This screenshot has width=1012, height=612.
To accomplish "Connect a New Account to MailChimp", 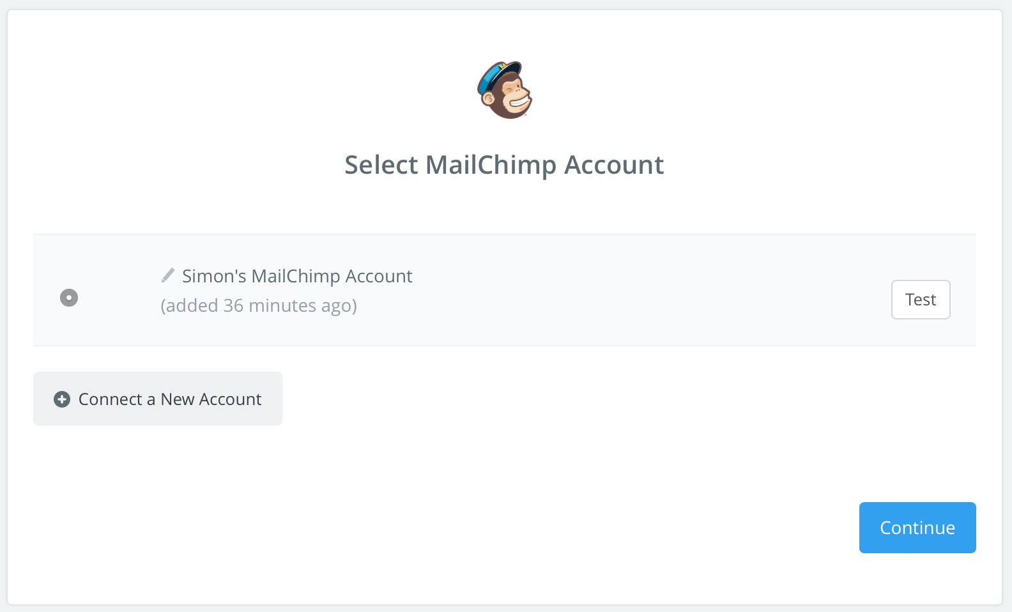I will (x=157, y=399).
